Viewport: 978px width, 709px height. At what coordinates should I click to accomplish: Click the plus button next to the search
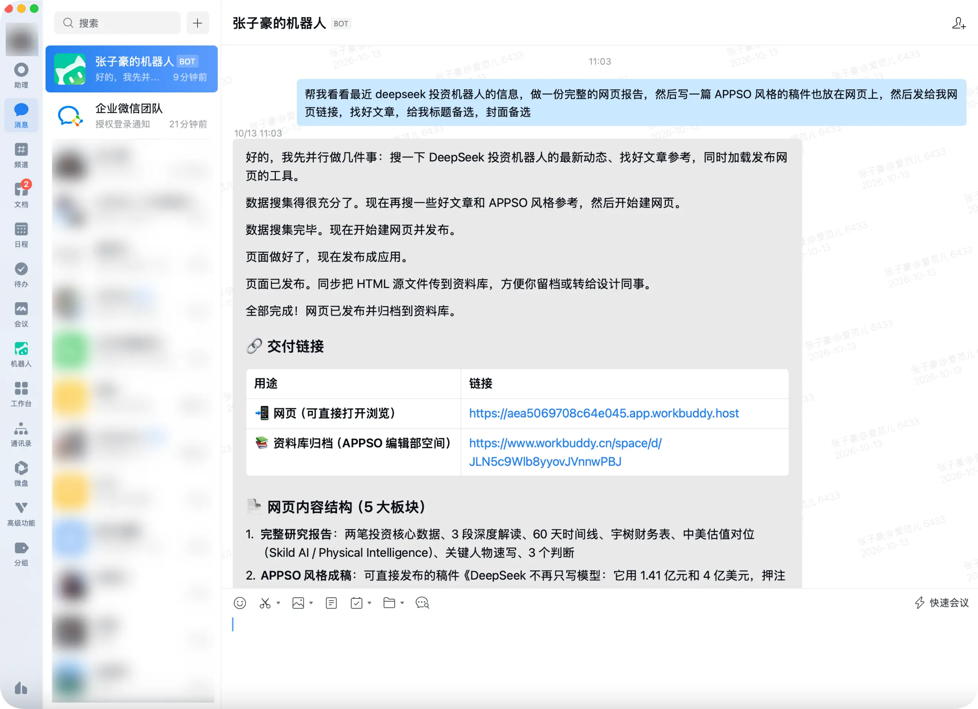(x=198, y=23)
